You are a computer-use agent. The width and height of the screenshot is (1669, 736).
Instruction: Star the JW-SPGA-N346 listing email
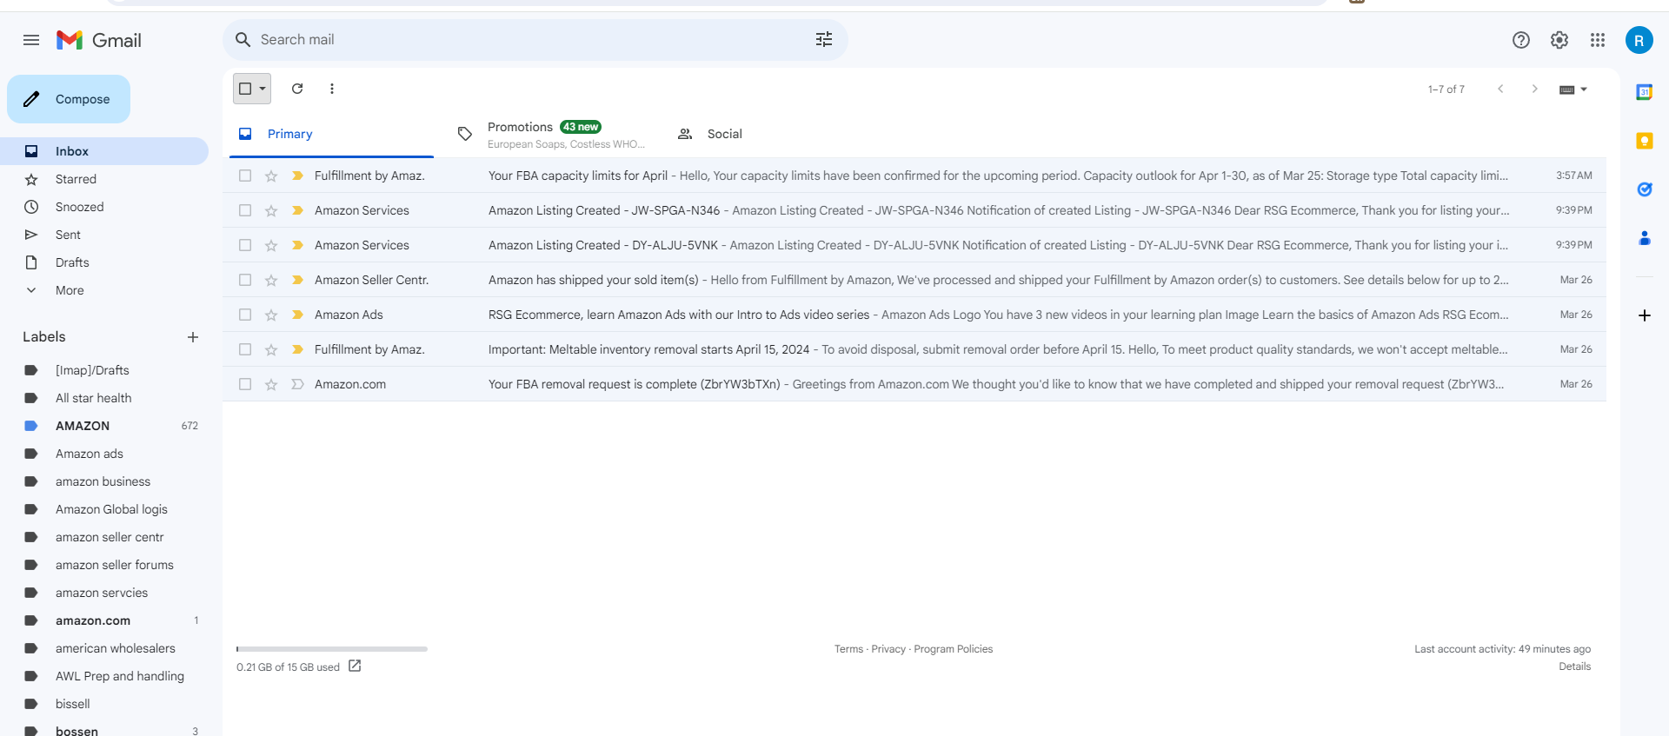coord(271,210)
